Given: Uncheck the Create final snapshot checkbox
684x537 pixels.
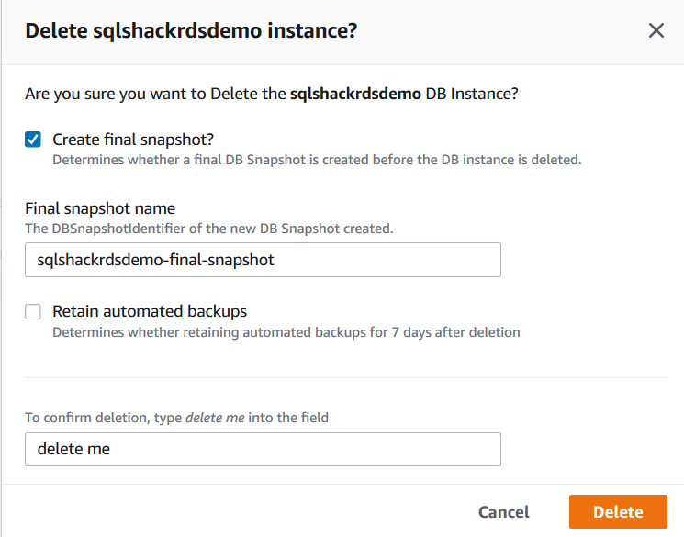Looking at the screenshot, I should pyautogui.click(x=33, y=140).
